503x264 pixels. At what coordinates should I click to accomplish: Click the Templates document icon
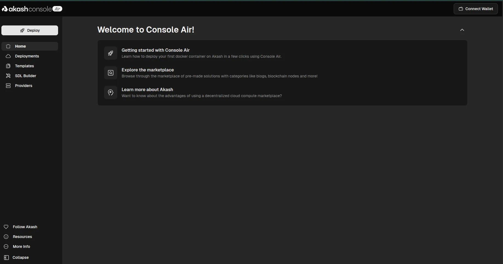pos(8,66)
